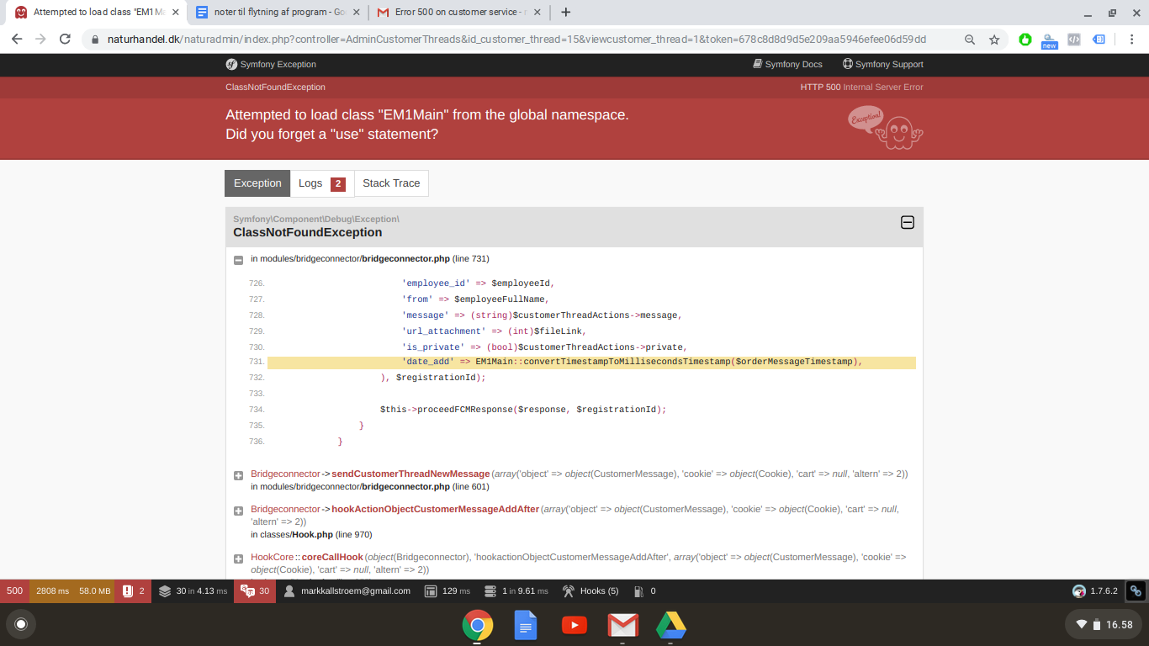
Task: Open the template rendering panel showing 129 ms
Action: coord(447,591)
